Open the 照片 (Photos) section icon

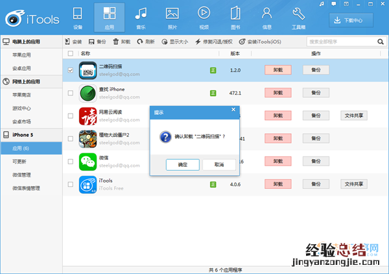[172, 18]
